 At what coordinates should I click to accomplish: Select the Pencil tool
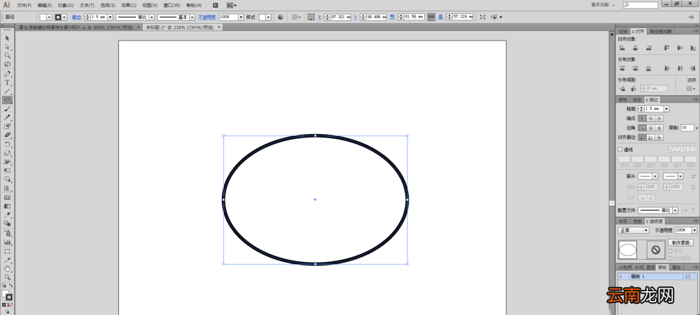[x=7, y=117]
